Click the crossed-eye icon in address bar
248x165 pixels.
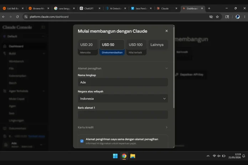click(x=211, y=17)
